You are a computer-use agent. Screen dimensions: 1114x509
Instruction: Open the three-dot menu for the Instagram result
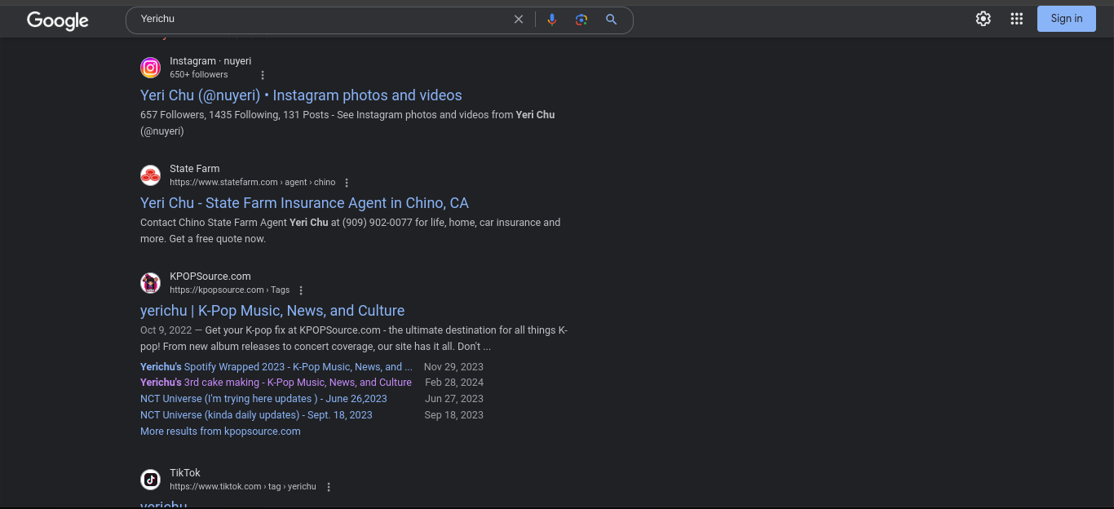pyautogui.click(x=263, y=75)
